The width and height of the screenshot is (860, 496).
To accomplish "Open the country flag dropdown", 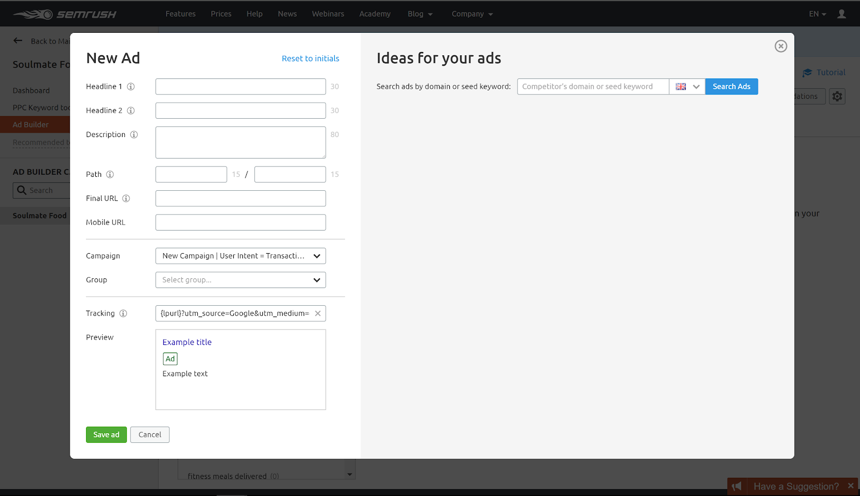I will [x=687, y=87].
